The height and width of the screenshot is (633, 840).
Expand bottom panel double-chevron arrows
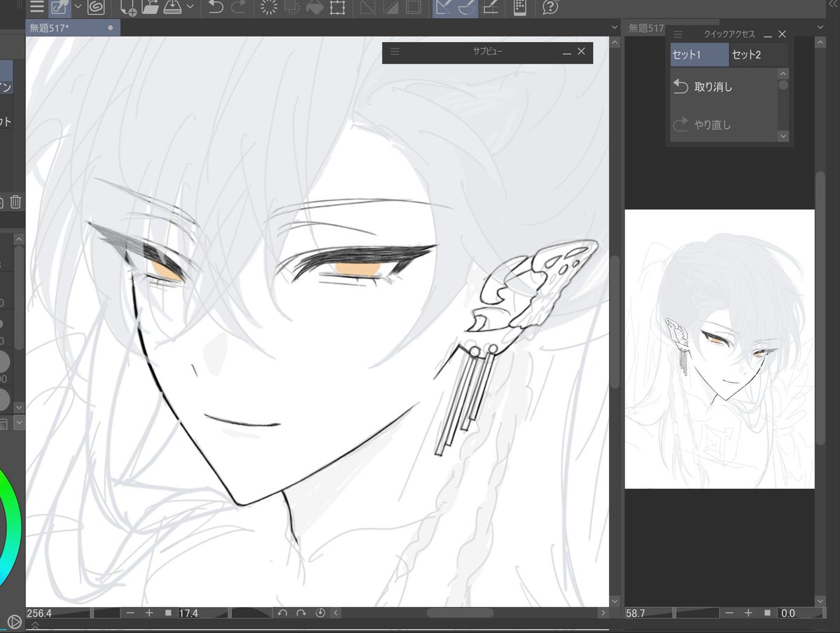pos(35,625)
